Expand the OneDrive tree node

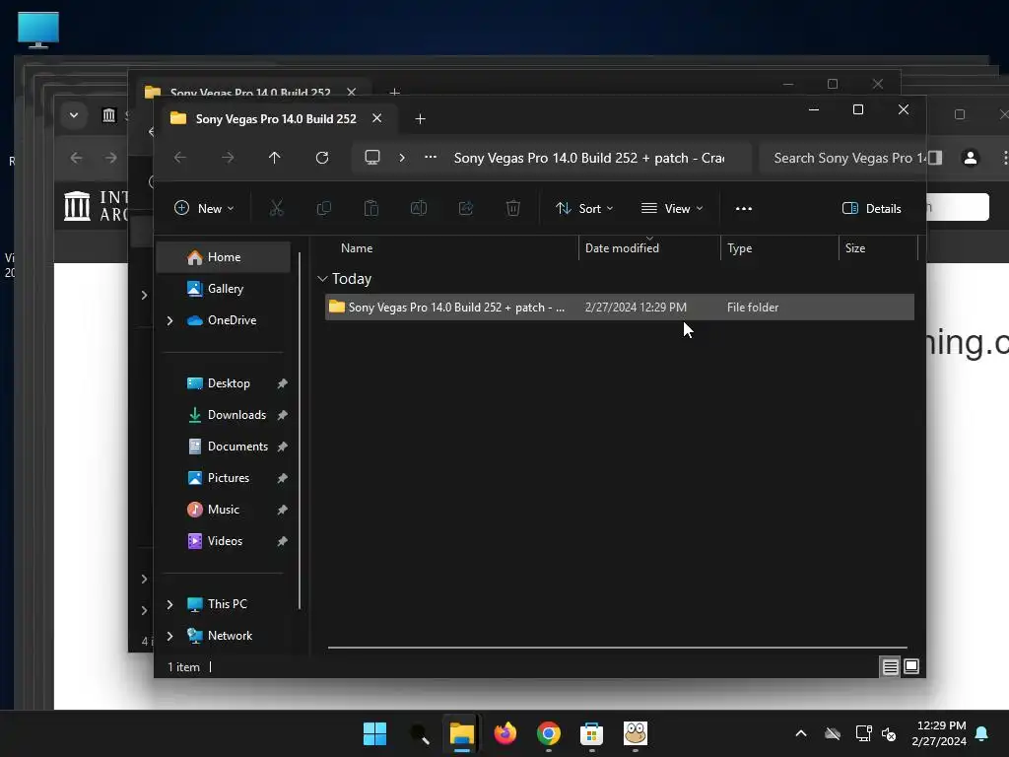coord(169,320)
